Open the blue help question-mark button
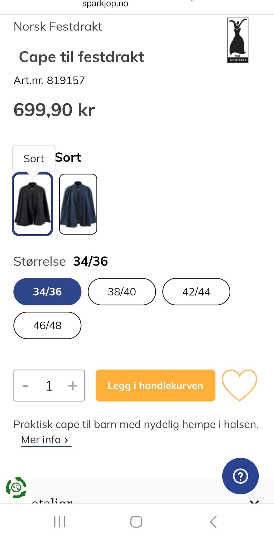 240,476
